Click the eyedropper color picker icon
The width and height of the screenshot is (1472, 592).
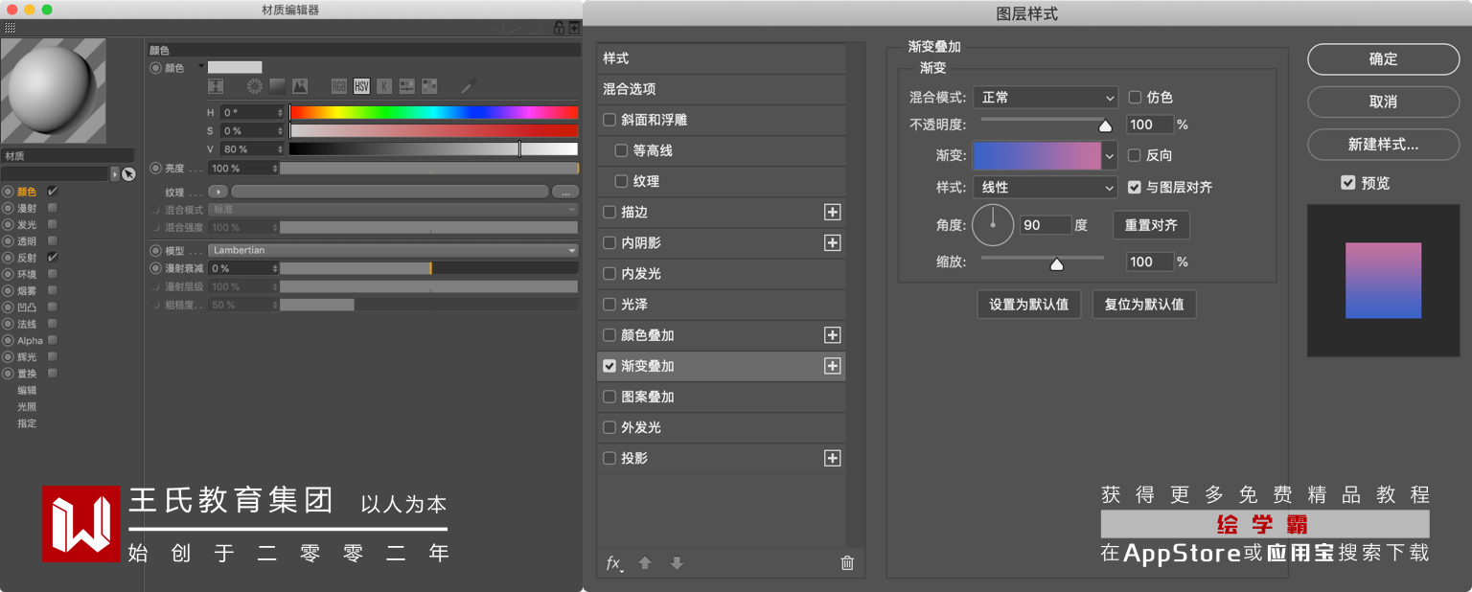(x=469, y=86)
